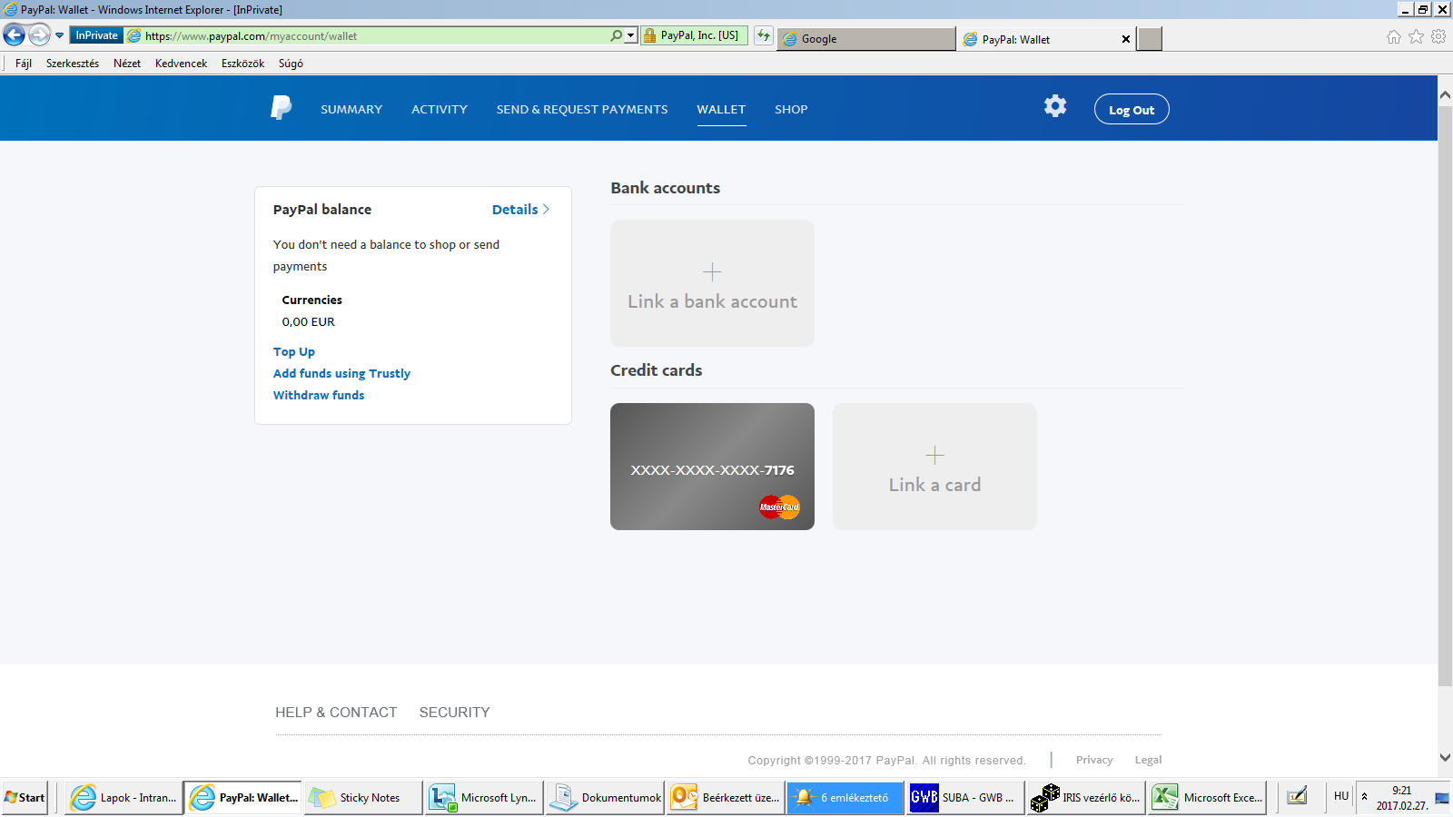Open a new blank browser tab
The height and width of the screenshot is (817, 1453).
tap(1150, 39)
